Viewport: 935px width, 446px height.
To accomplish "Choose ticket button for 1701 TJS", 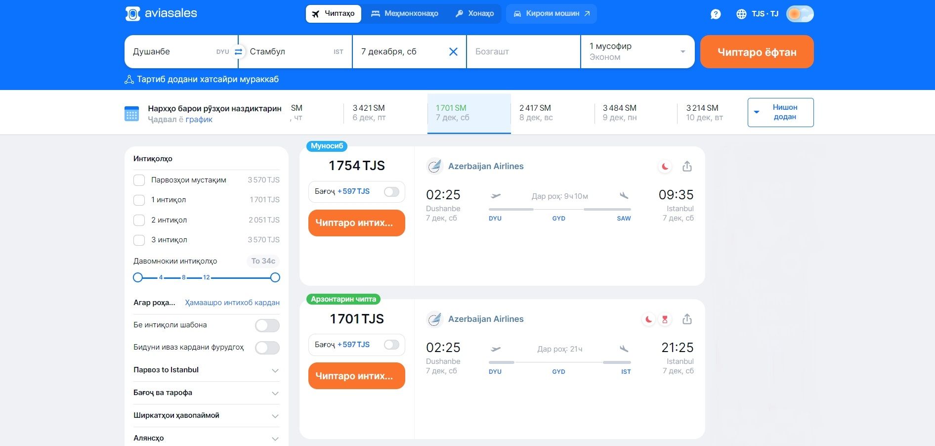I will (356, 376).
